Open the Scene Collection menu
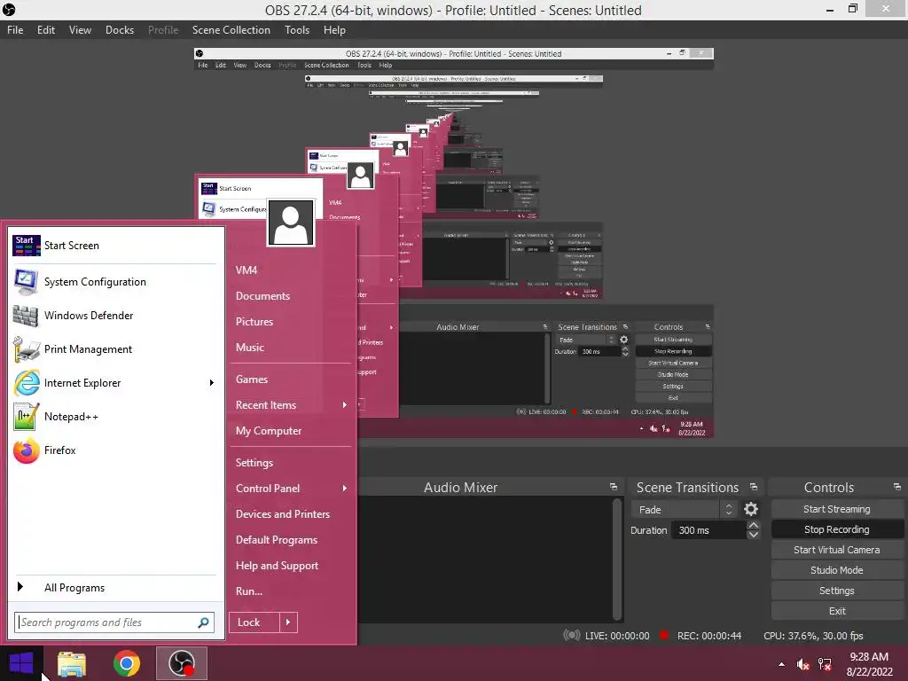Screen dimensions: 908x681 231,30
